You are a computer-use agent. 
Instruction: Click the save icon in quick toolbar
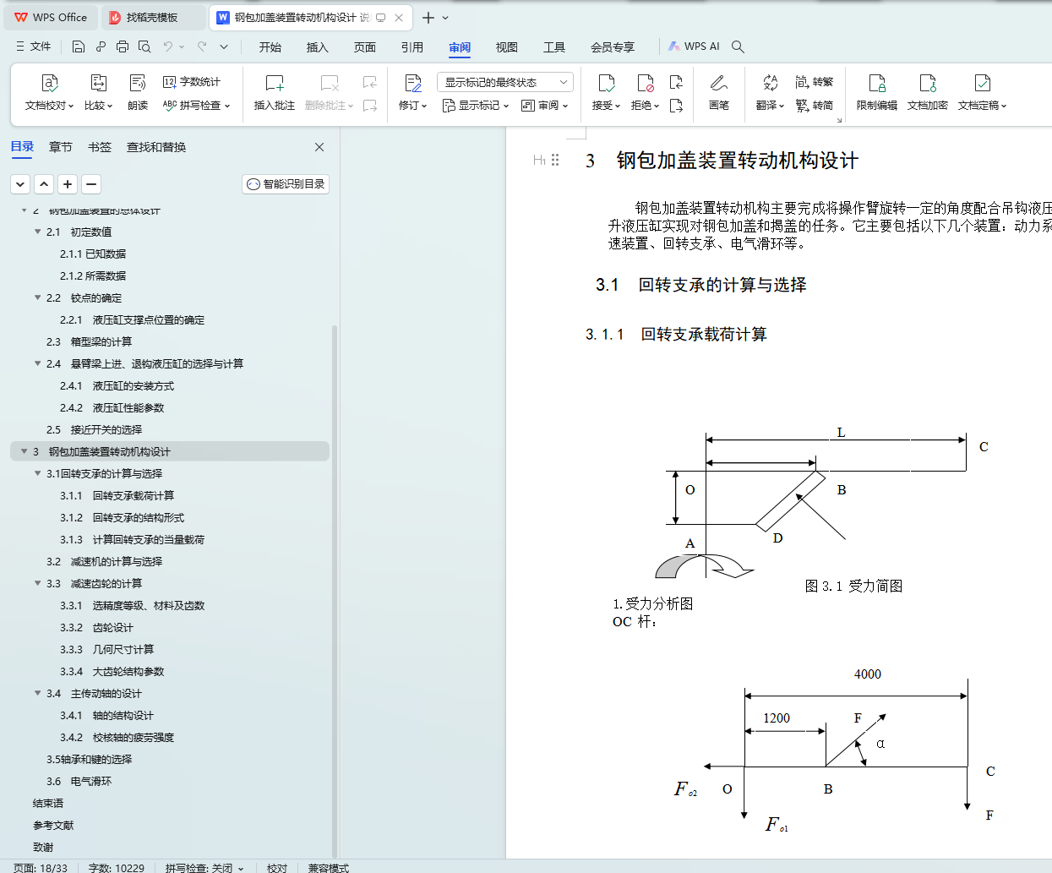click(x=79, y=46)
